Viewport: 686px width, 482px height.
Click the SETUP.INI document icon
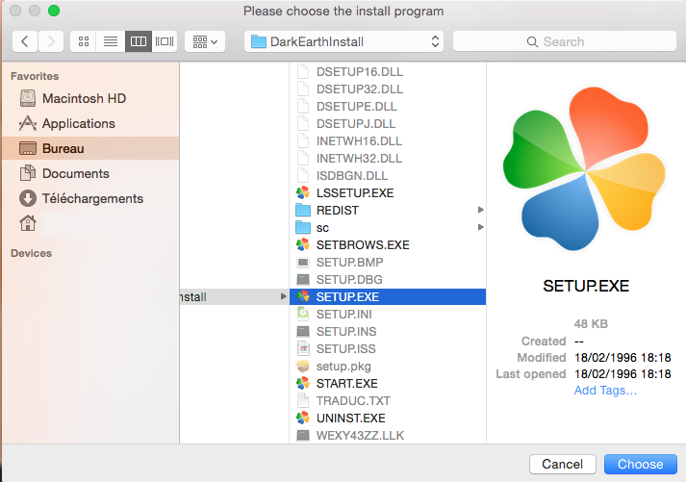303,314
